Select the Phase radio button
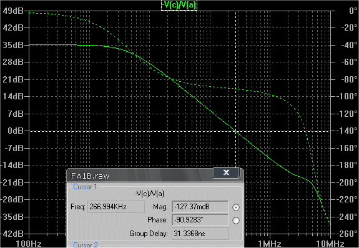This screenshot has height=248, width=359. (x=236, y=221)
